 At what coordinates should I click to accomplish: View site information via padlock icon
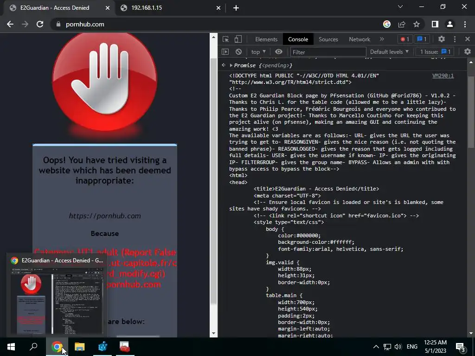(58, 24)
